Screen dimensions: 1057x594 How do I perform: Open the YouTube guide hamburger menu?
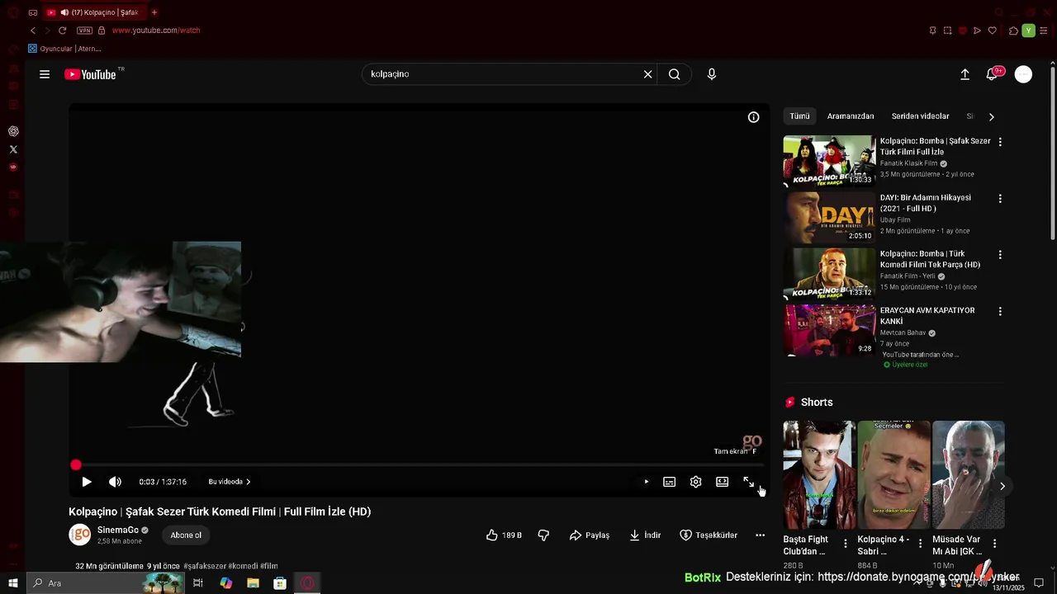pyautogui.click(x=45, y=74)
